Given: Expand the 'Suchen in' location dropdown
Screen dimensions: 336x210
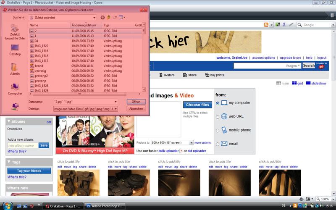Looking at the screenshot, I should pyautogui.click(x=94, y=18).
